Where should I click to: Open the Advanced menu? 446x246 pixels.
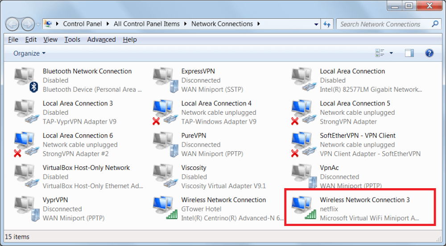pyautogui.click(x=101, y=40)
